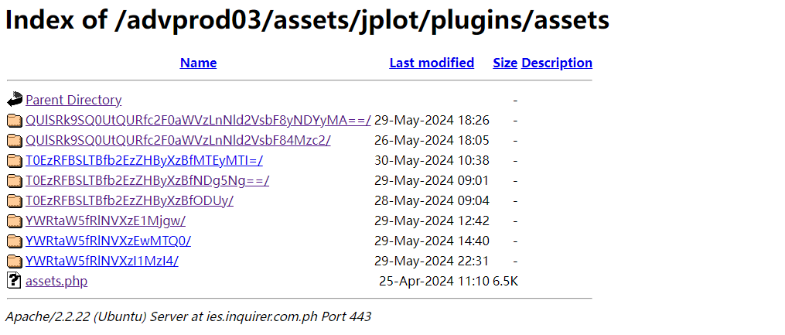This screenshot has height=335, width=785.
Task: Open directory modified 29-May-2024 18:26
Action: tap(198, 121)
